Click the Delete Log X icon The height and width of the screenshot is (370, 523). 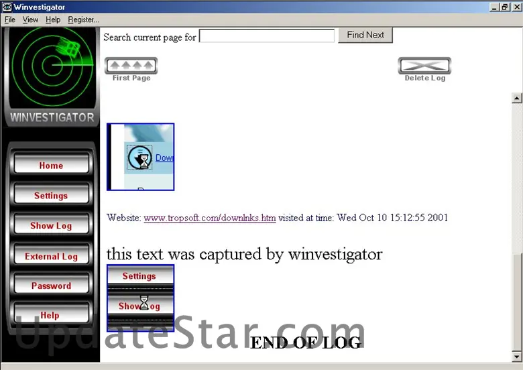[x=424, y=66]
